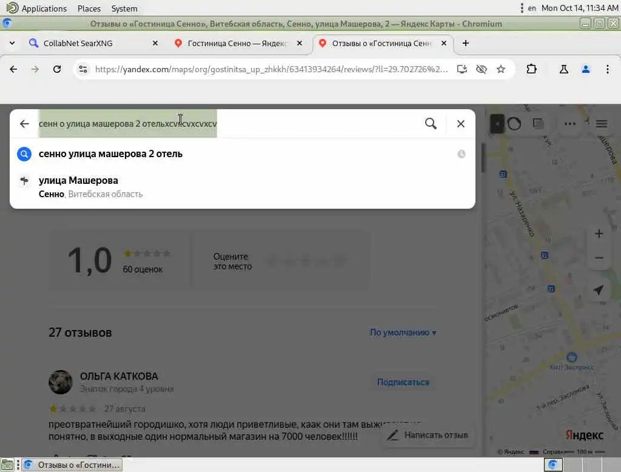Zoom out on the map
The image size is (621, 472).
click(599, 258)
